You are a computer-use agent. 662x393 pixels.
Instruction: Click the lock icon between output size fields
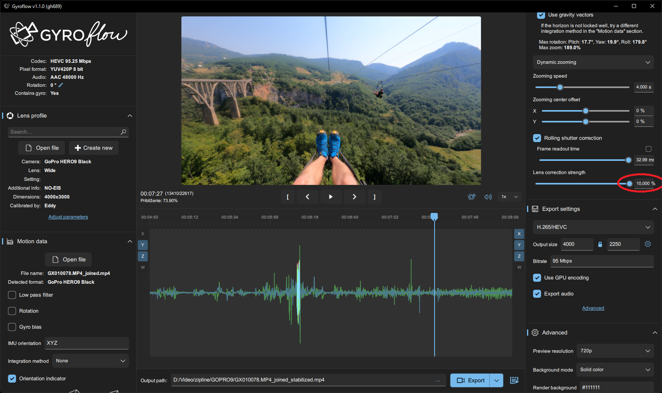pos(600,244)
